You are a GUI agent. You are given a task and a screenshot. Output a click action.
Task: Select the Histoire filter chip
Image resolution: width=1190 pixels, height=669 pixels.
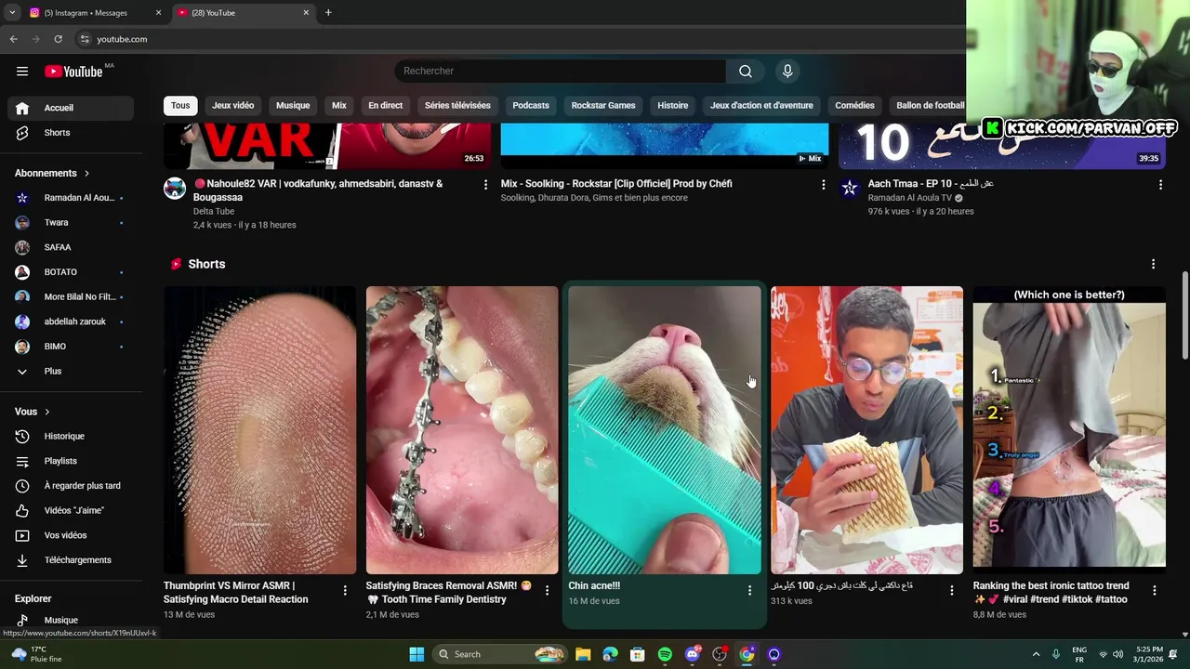click(x=673, y=105)
